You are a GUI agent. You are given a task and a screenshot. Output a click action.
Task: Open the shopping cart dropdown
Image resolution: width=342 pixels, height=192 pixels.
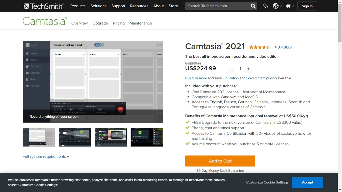[289, 6]
